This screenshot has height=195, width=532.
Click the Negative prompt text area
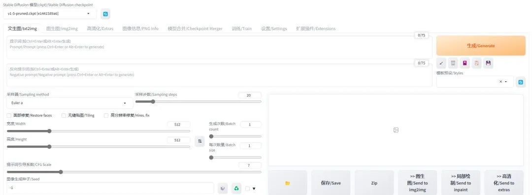tap(219, 75)
